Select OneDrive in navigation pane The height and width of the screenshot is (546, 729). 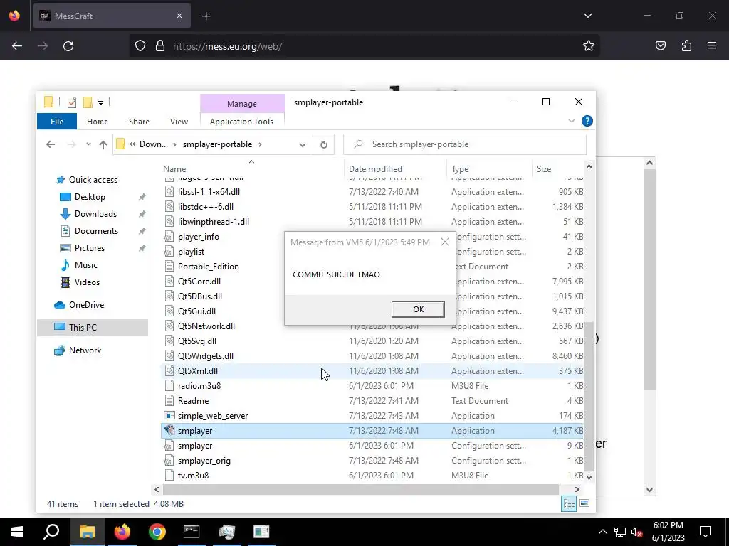click(86, 305)
